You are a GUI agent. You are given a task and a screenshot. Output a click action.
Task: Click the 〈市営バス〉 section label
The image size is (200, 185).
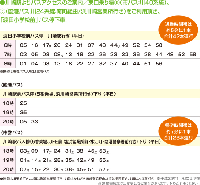[x=12, y=133]
